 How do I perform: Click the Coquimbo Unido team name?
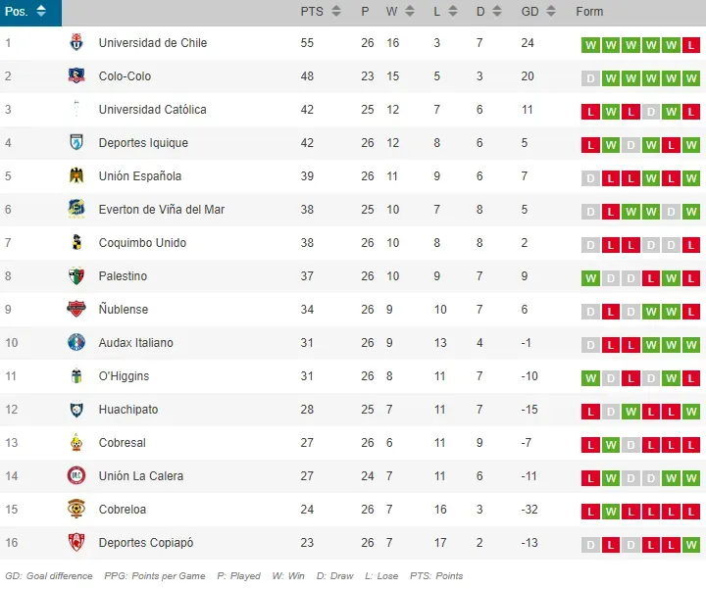point(142,243)
